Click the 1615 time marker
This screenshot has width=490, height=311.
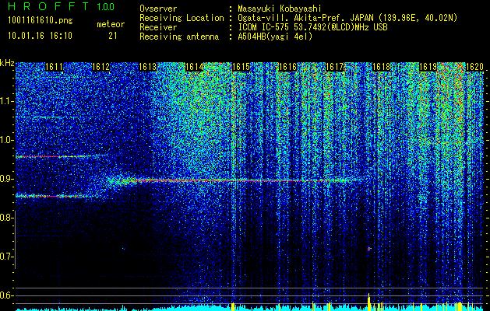(x=241, y=67)
